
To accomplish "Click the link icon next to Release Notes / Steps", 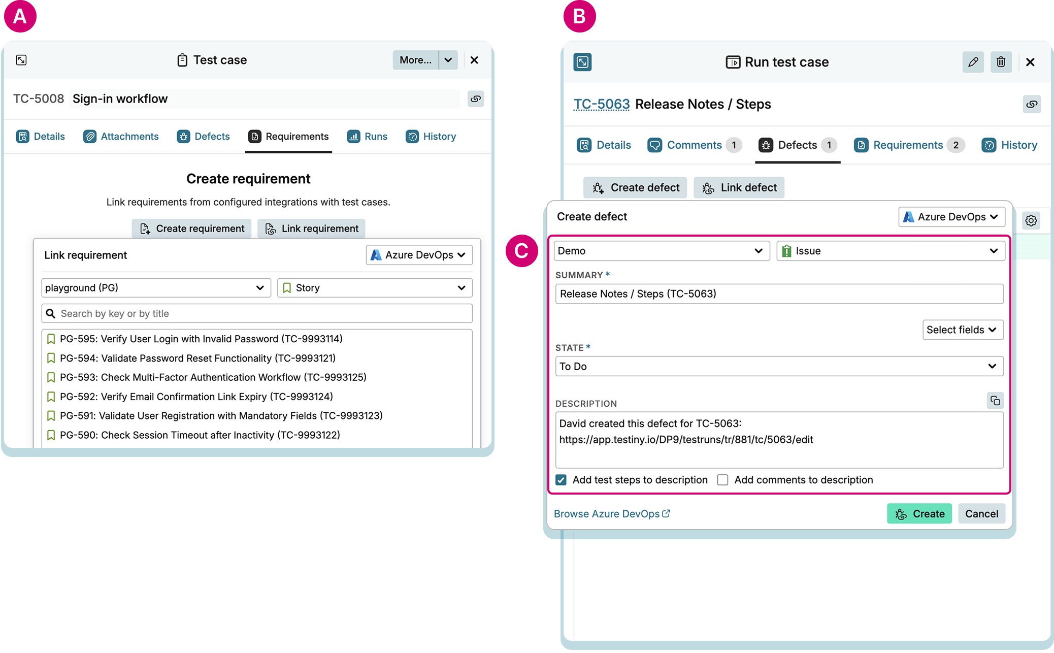I will [1032, 104].
